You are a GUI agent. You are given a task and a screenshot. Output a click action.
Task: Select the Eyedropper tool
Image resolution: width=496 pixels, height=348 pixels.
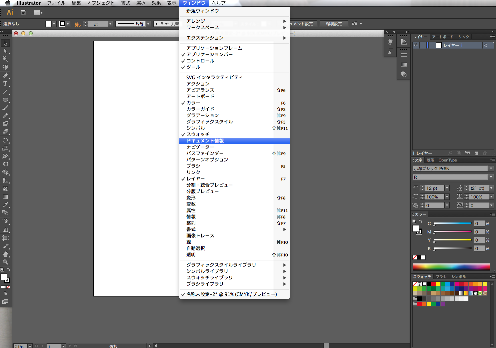[x=5, y=205]
